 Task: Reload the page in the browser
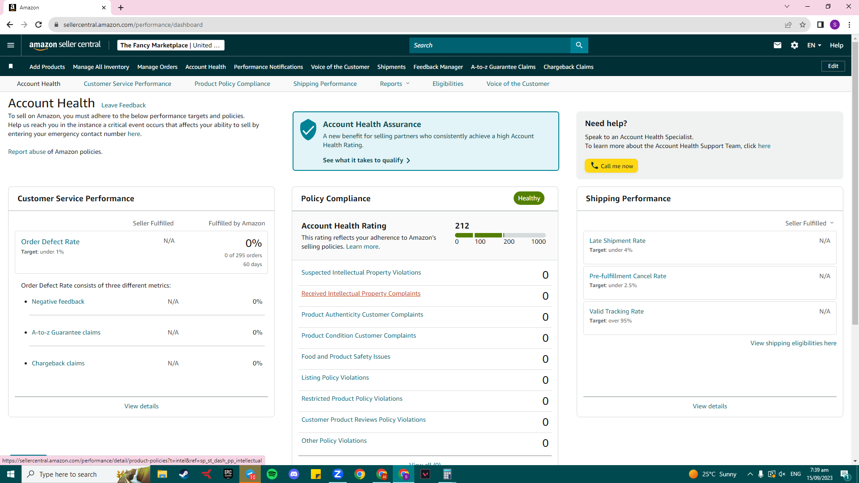pyautogui.click(x=38, y=25)
